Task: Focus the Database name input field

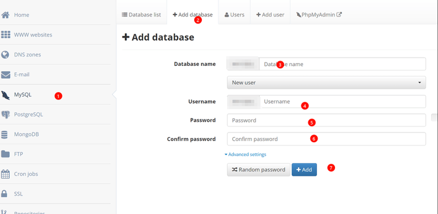Action: [x=342, y=64]
